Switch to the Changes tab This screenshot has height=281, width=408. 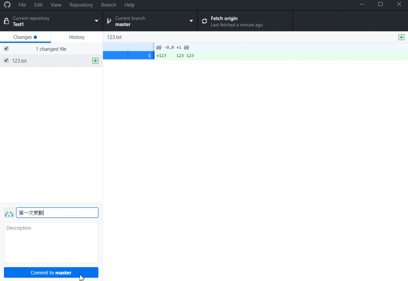click(x=25, y=37)
